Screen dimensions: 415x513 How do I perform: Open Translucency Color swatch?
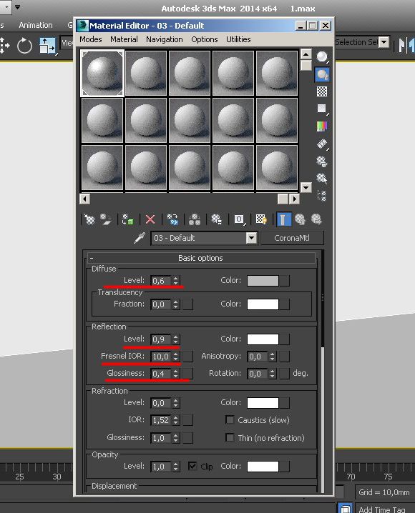point(263,304)
